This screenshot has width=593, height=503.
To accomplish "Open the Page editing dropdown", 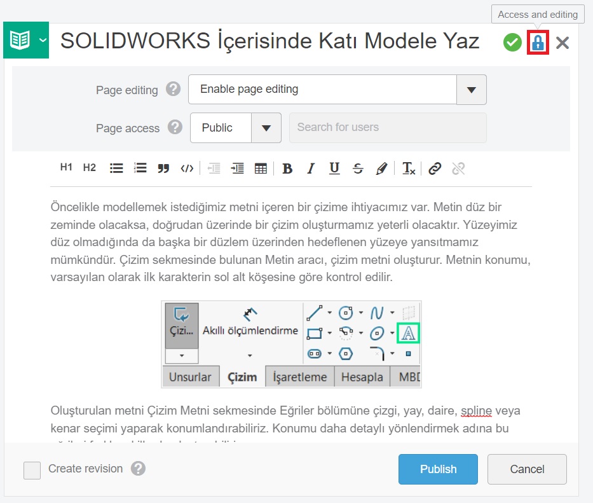I will pyautogui.click(x=471, y=90).
